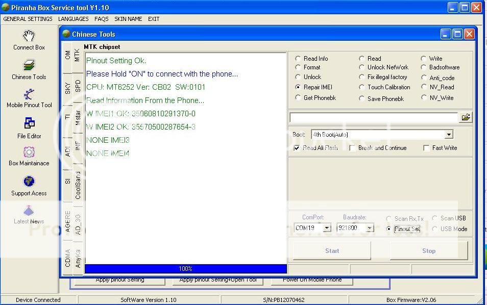Open the LANGUAGES menu

pyautogui.click(x=74, y=19)
